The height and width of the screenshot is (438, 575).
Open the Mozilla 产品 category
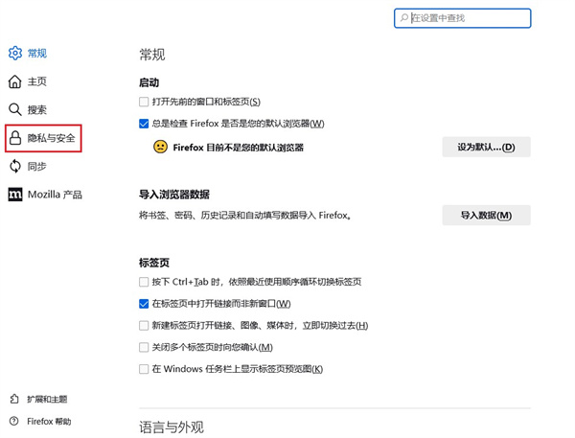coord(45,195)
